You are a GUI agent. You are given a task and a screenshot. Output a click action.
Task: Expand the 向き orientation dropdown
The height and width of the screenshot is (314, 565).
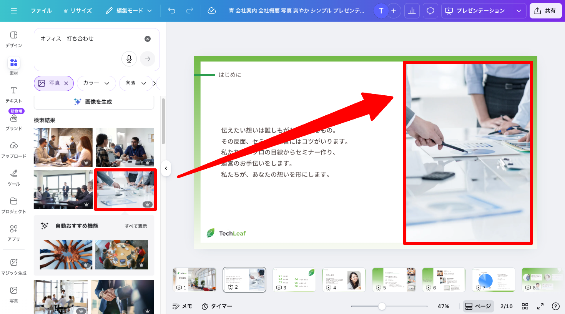pos(136,83)
